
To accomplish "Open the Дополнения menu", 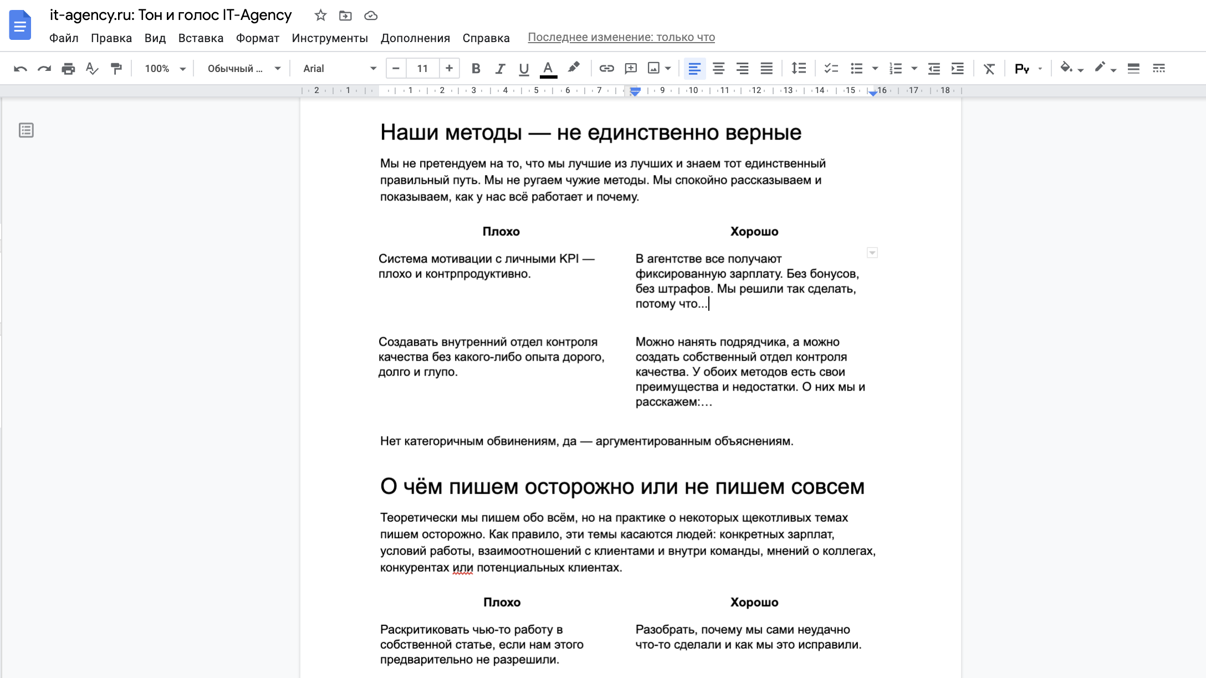I will 415,38.
